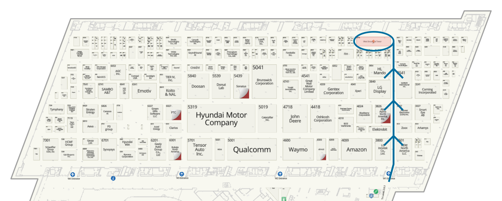Select the Aeva booth
502x201 pixels.
click(90, 126)
